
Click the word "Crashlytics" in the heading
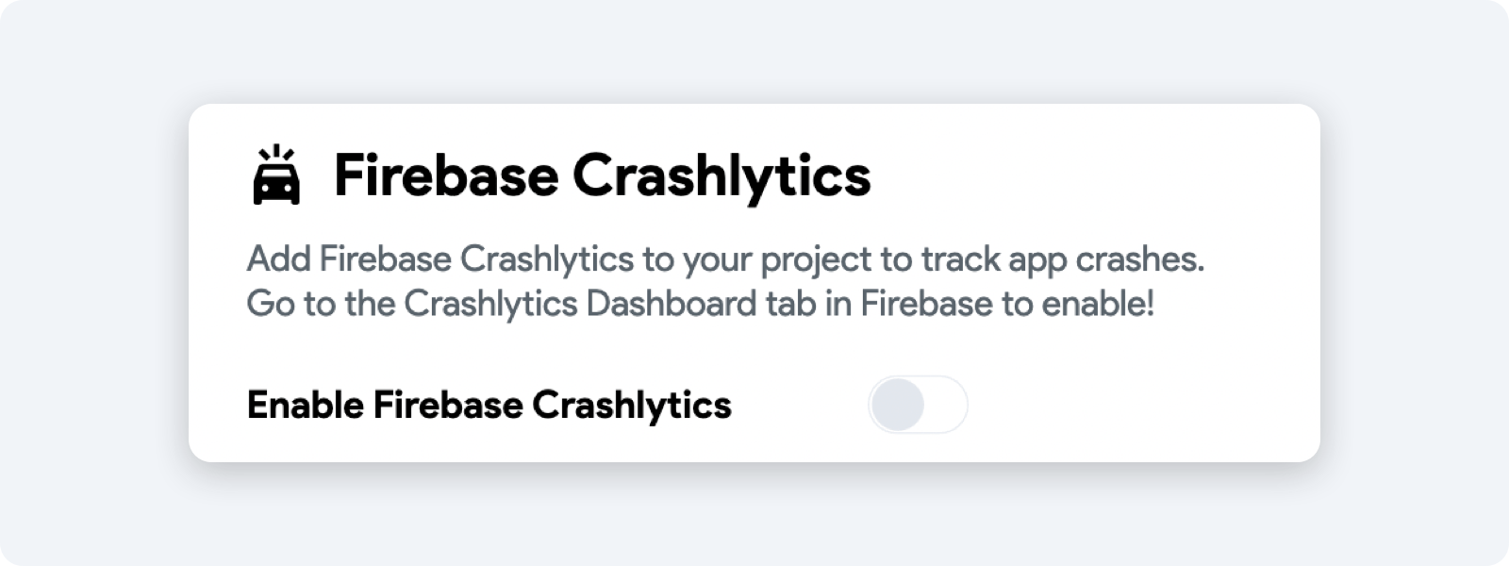pos(721,176)
